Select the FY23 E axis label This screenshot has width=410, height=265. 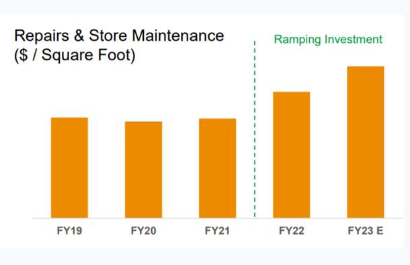(x=366, y=231)
